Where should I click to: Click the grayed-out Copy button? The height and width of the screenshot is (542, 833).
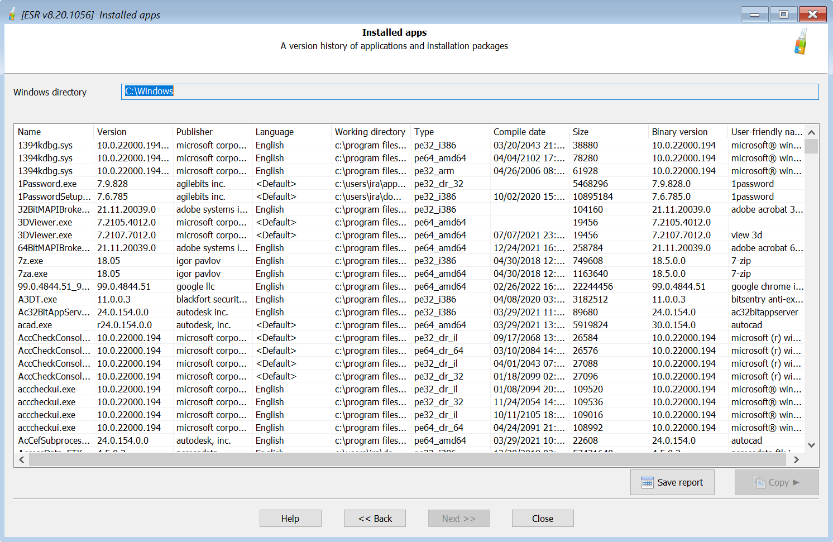[x=776, y=482]
